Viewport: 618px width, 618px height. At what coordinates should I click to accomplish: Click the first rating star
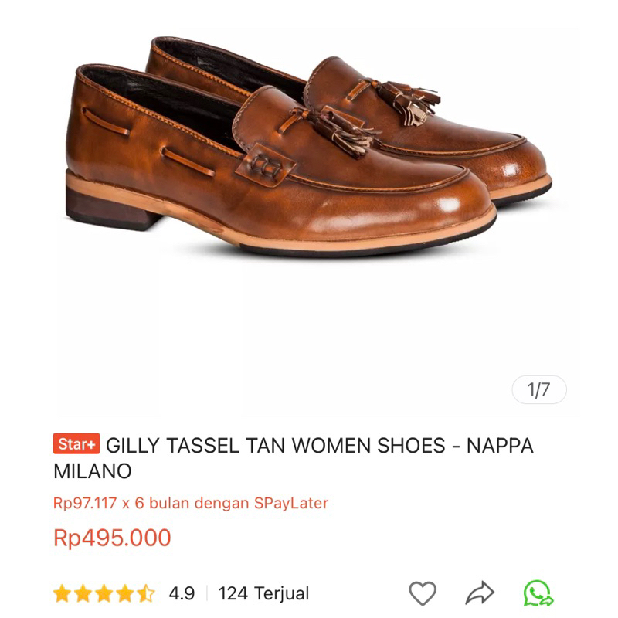pos(63,594)
